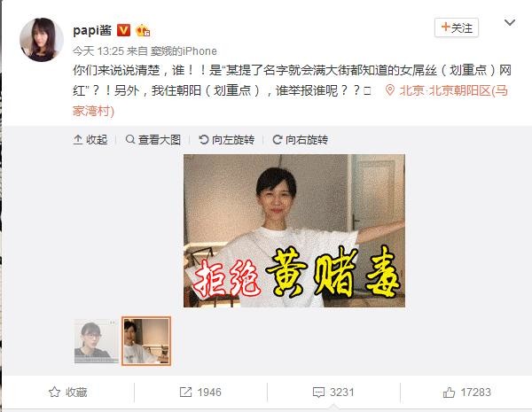The height and width of the screenshot is (412, 532).
Task: Click the enlarged 拒绝黄赌毒 image
Action: pos(294,230)
